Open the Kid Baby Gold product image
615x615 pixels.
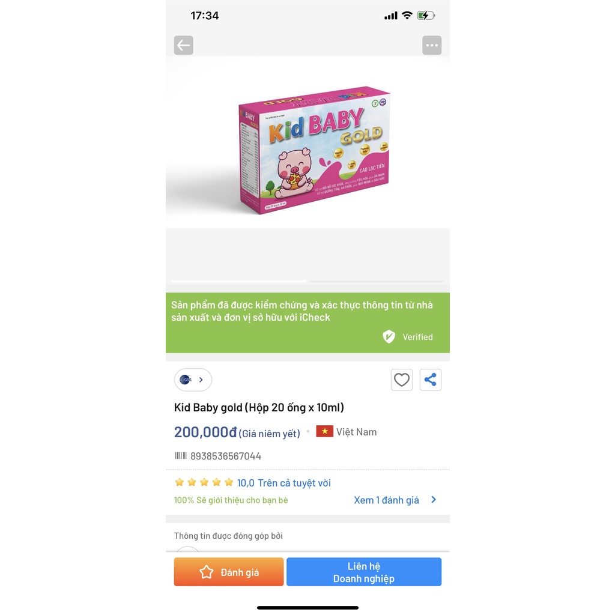point(314,150)
